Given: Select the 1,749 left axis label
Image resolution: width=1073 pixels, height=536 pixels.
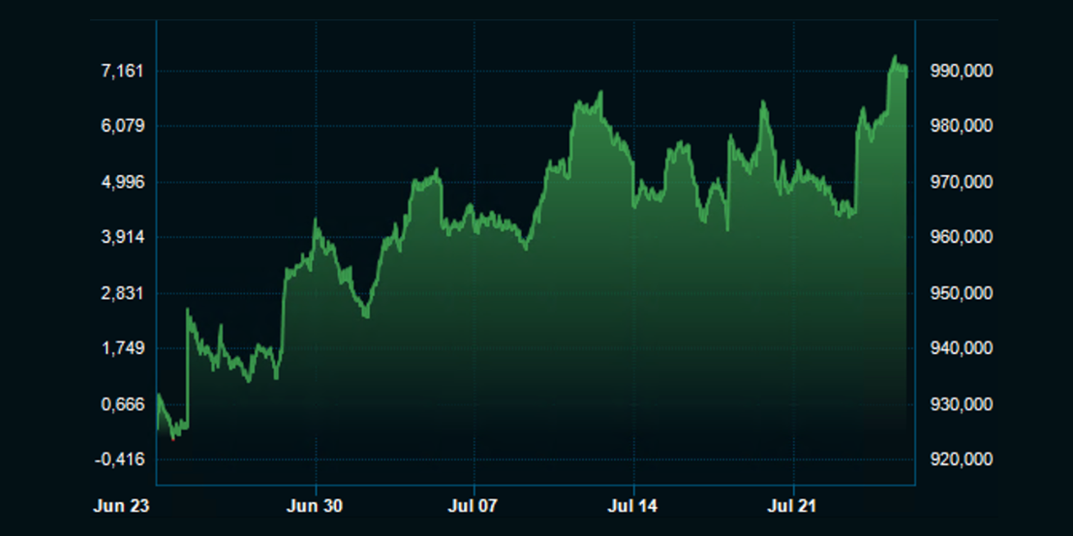Looking at the screenshot, I should tap(123, 348).
